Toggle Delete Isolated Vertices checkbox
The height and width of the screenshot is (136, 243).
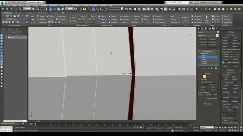tap(223, 123)
